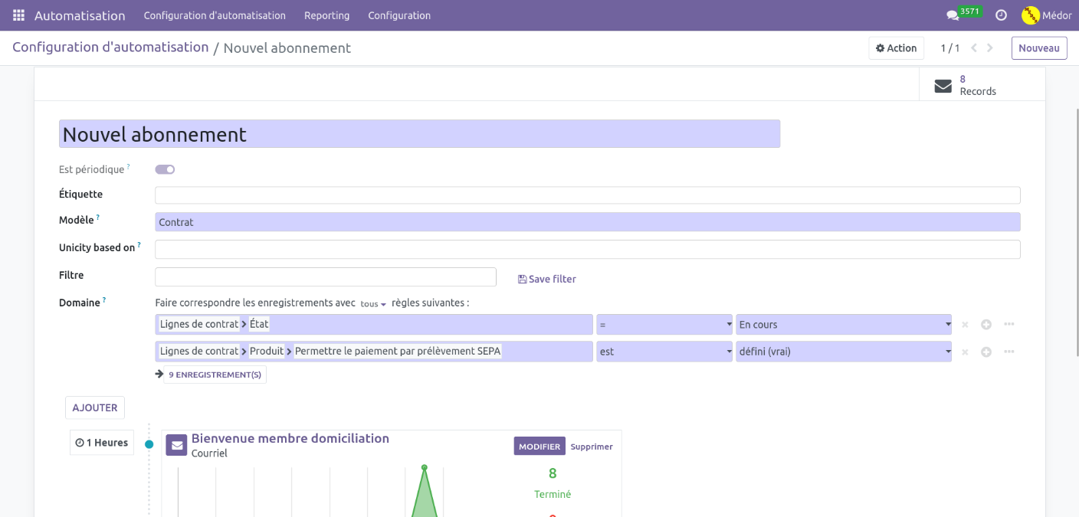The image size is (1079, 517).
Task: Click Save filter
Action: pos(547,280)
